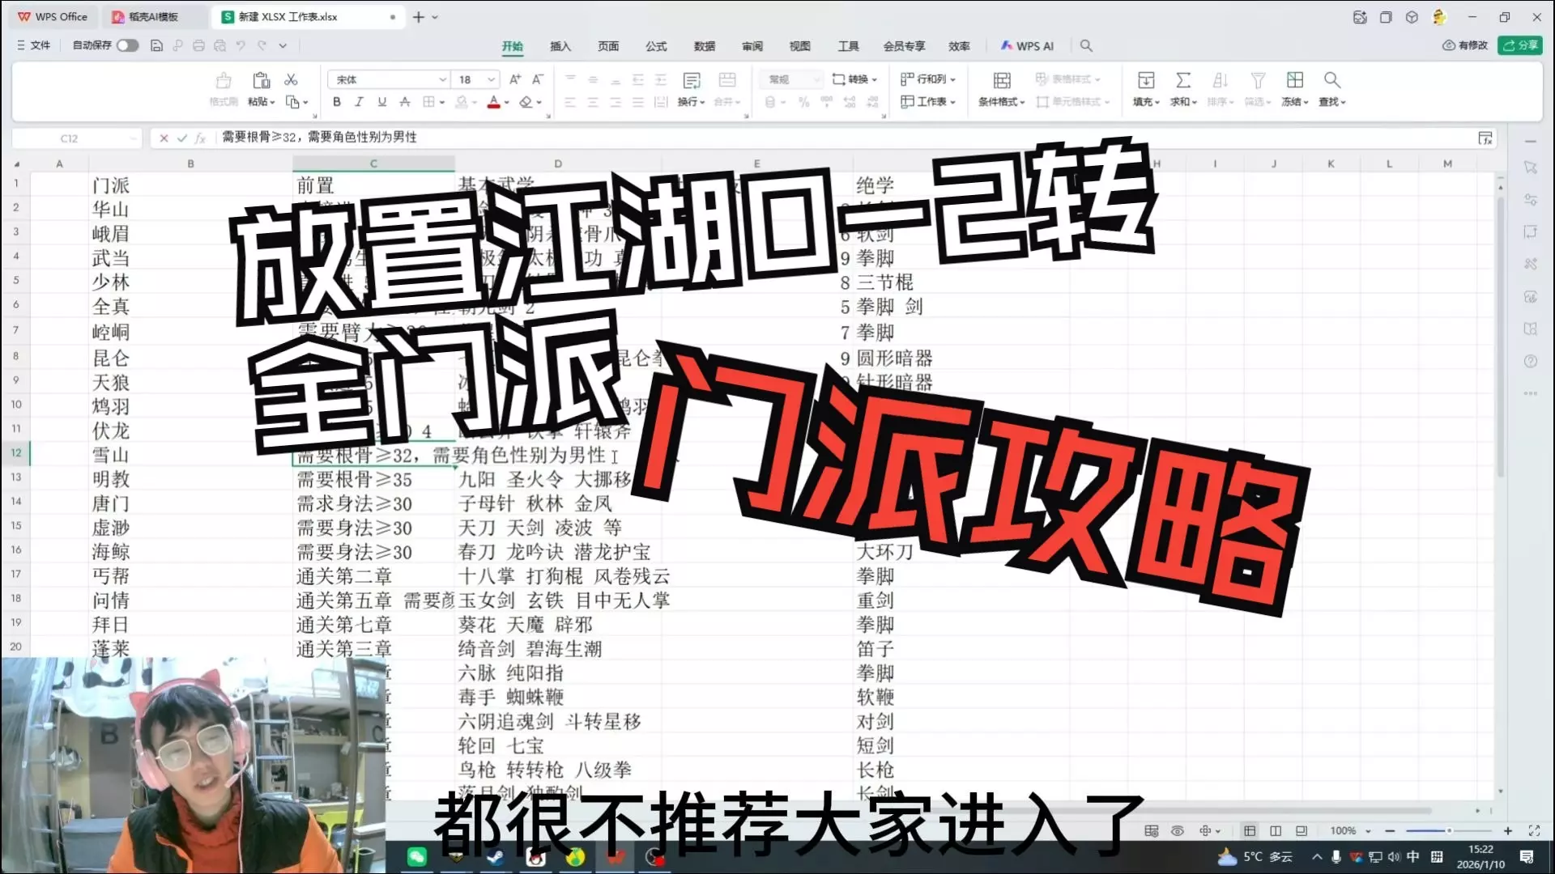Click the Sum (求和) sigma icon
Viewport: 1555px width, 874px height.
(x=1182, y=80)
